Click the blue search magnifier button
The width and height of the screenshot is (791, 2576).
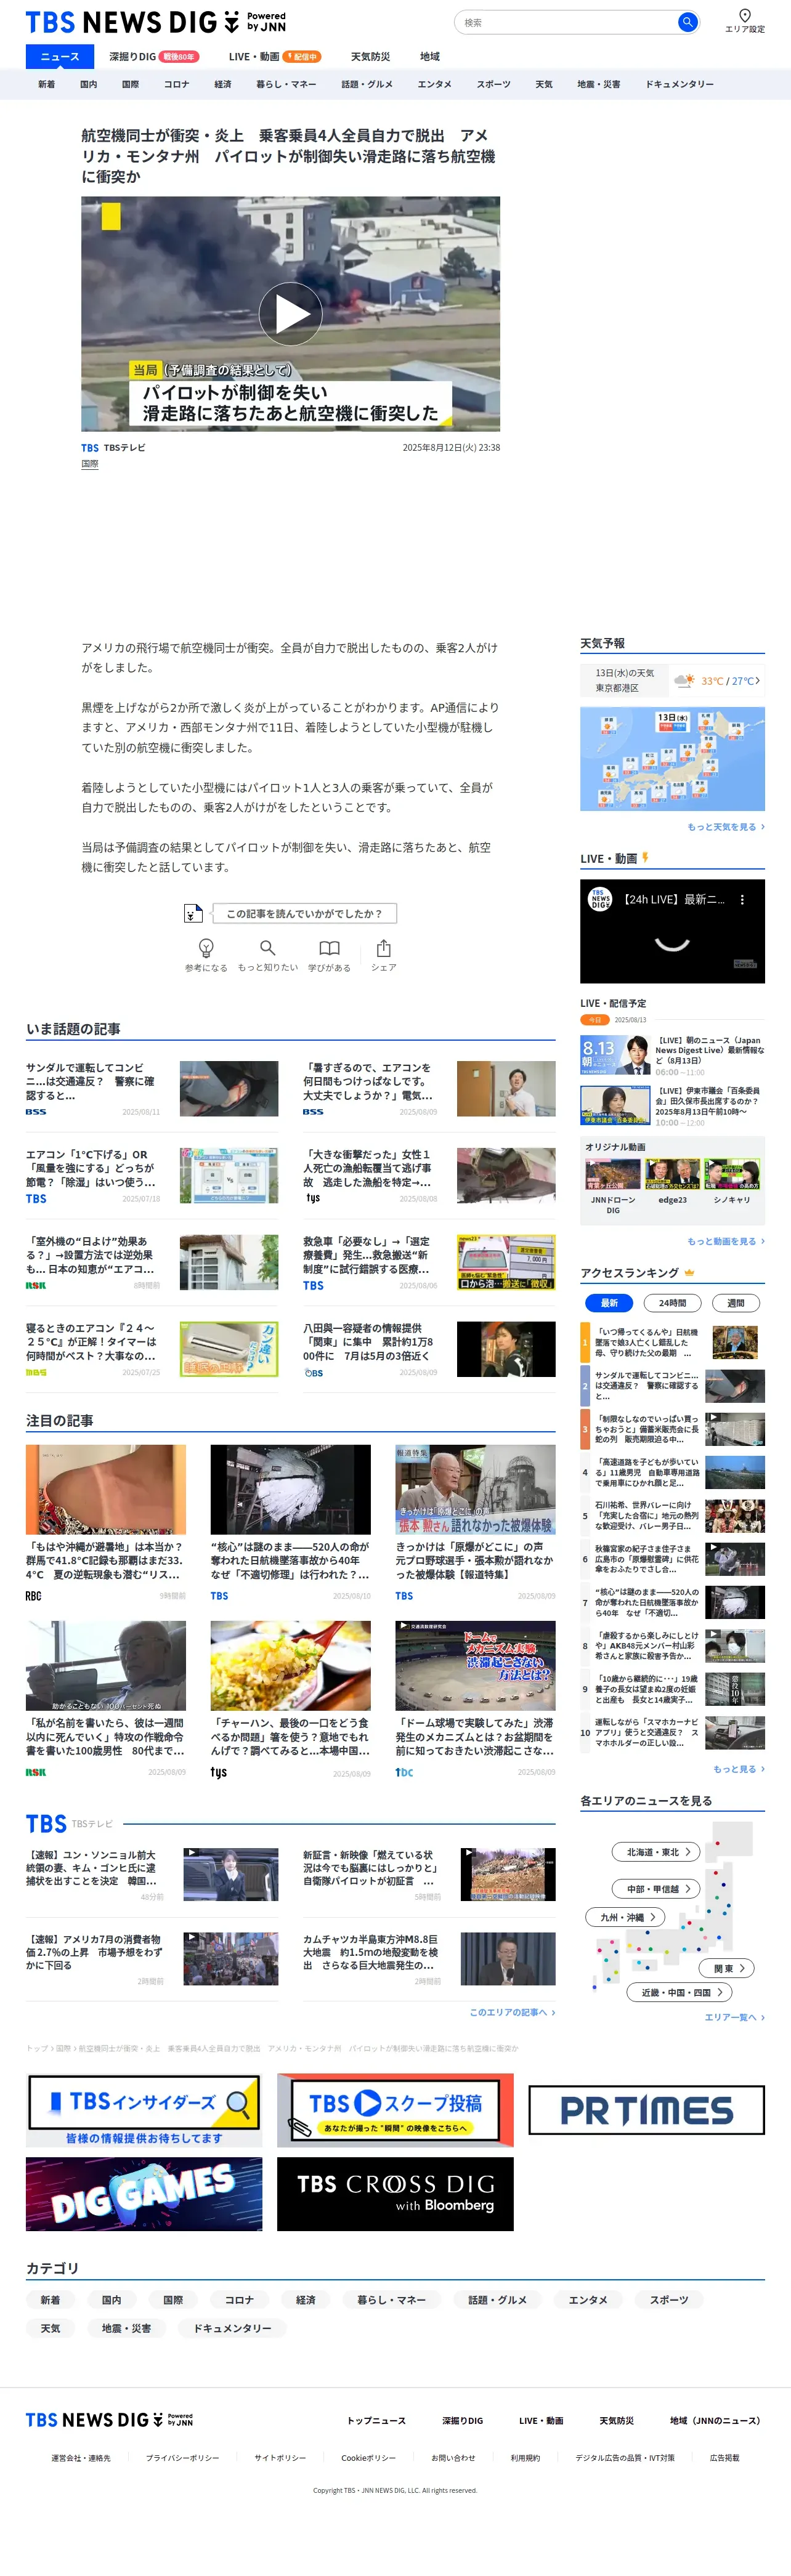(687, 22)
